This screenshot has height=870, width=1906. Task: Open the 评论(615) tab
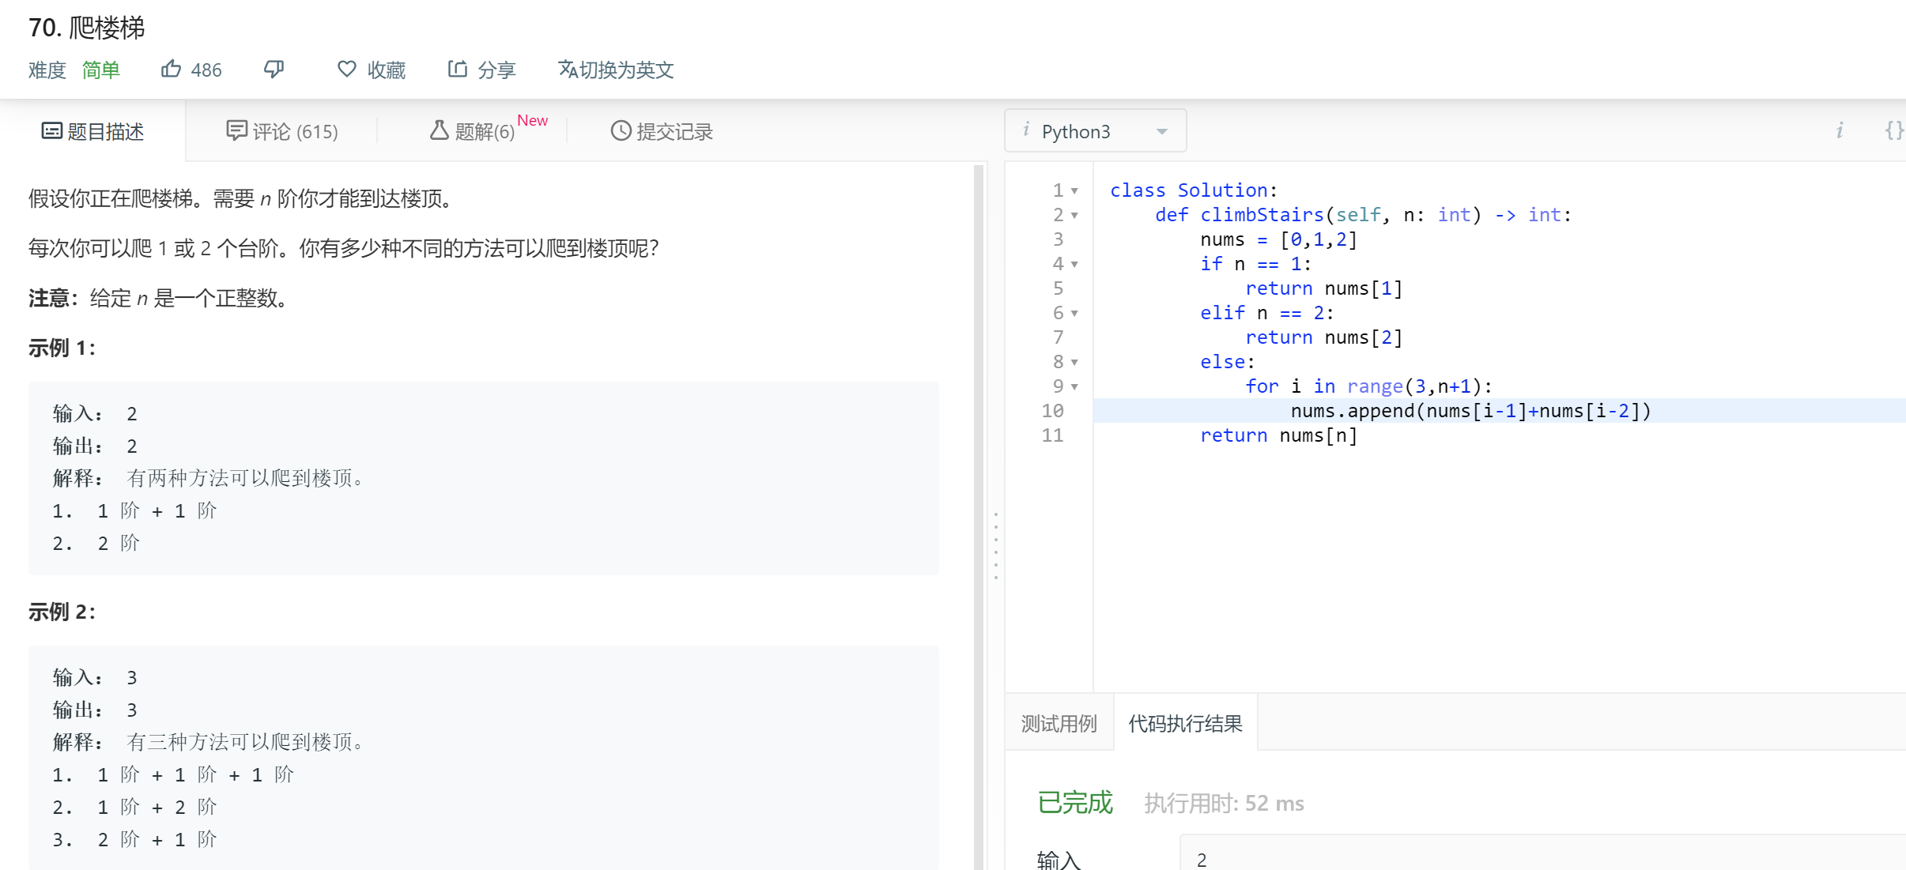293,131
